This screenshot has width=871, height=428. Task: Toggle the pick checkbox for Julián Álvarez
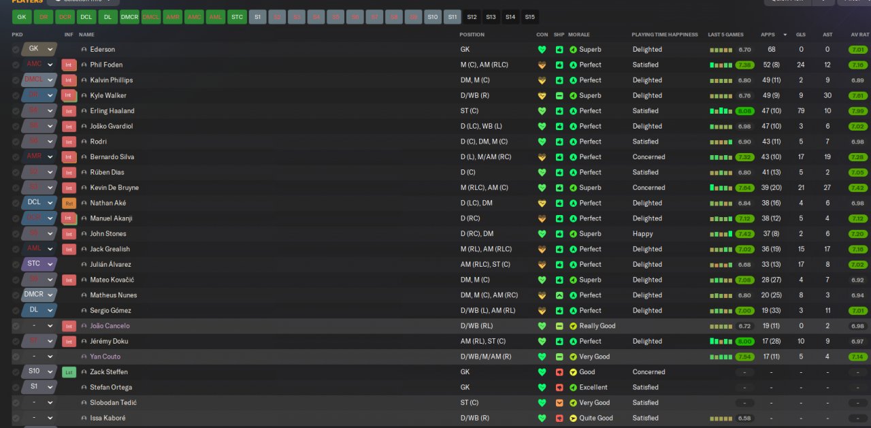(16, 265)
